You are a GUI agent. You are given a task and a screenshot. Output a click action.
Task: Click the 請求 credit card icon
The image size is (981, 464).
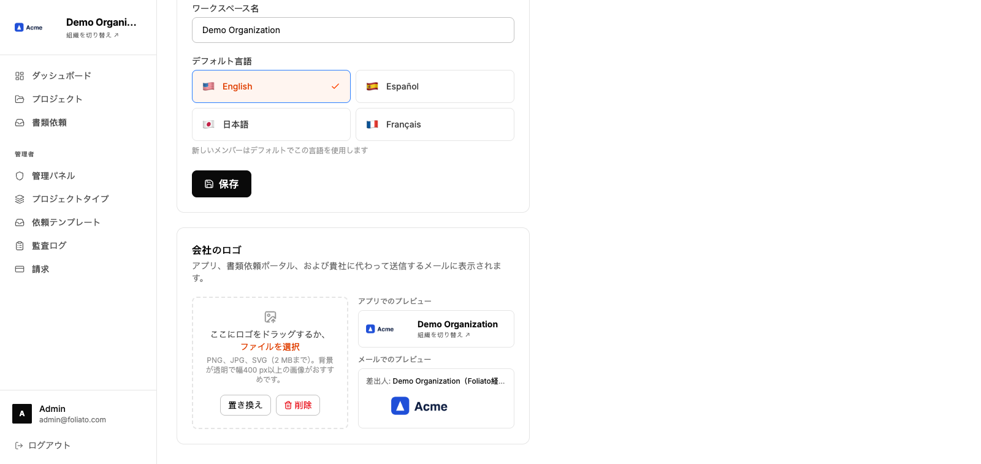20,269
